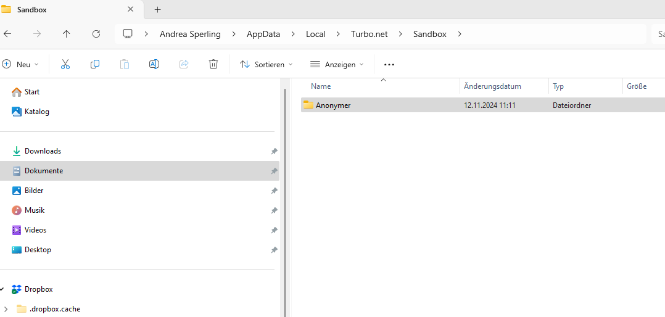Click the Cut scissors icon
Screen dimensions: 665x317
tap(65, 64)
